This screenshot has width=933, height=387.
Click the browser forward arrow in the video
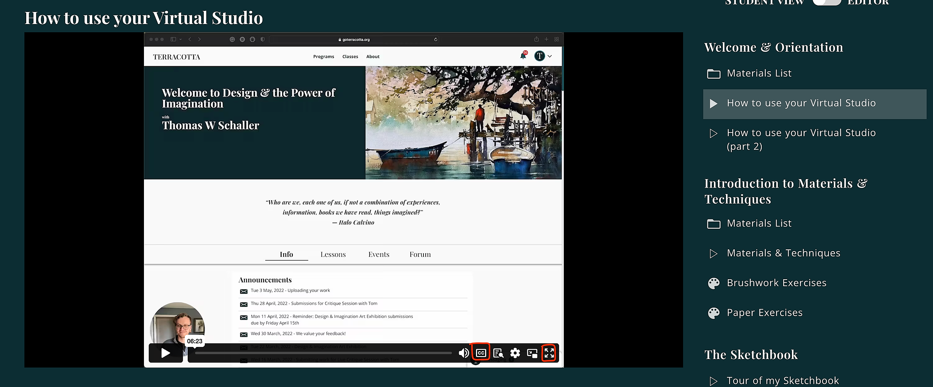(199, 39)
